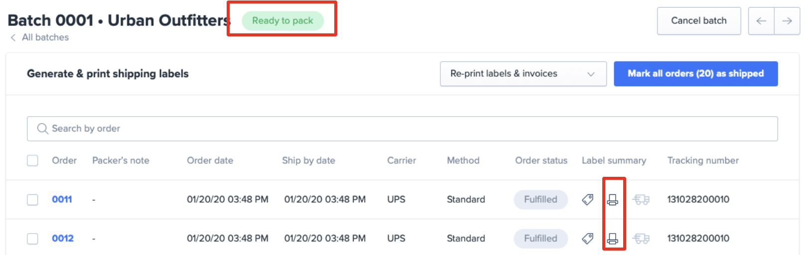Sort by Ship by date column header
Viewport: 806px width, 255px height.
pyautogui.click(x=308, y=160)
